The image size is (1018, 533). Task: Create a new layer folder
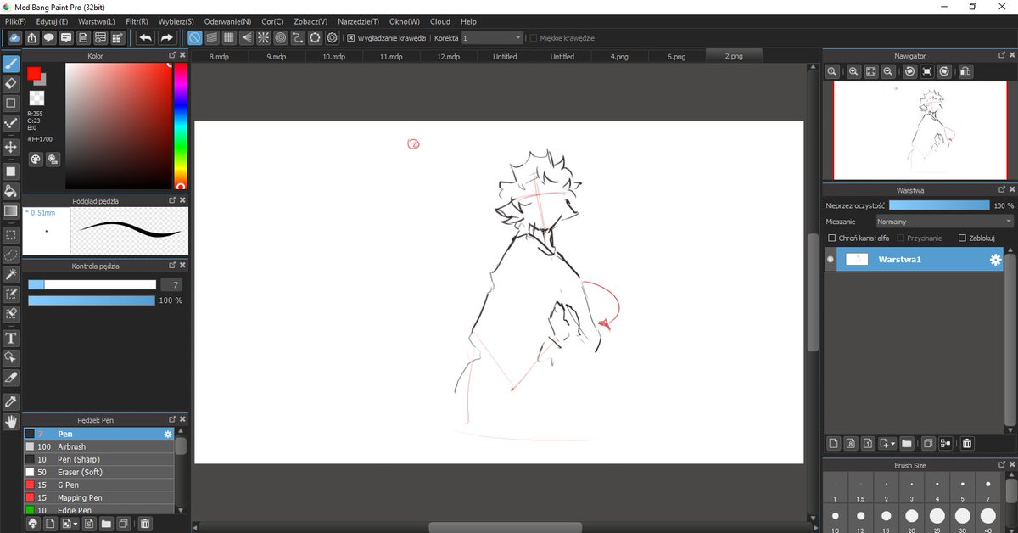(x=906, y=443)
